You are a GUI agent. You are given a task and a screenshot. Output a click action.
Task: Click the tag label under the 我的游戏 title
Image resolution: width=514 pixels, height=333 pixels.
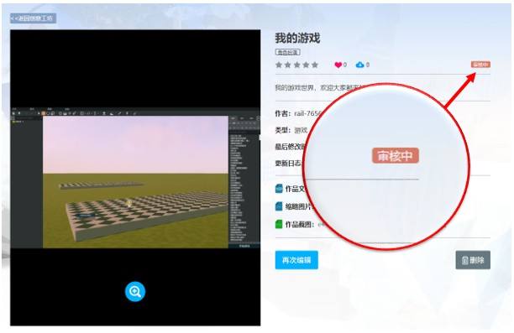click(287, 52)
